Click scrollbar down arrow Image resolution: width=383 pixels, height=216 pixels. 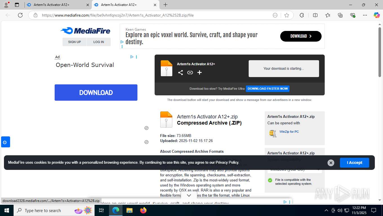pos(380,200)
